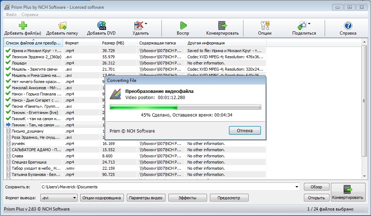Open the dropdown arrow next to Удалить
This screenshot has height=216, width=371.
(146, 24)
